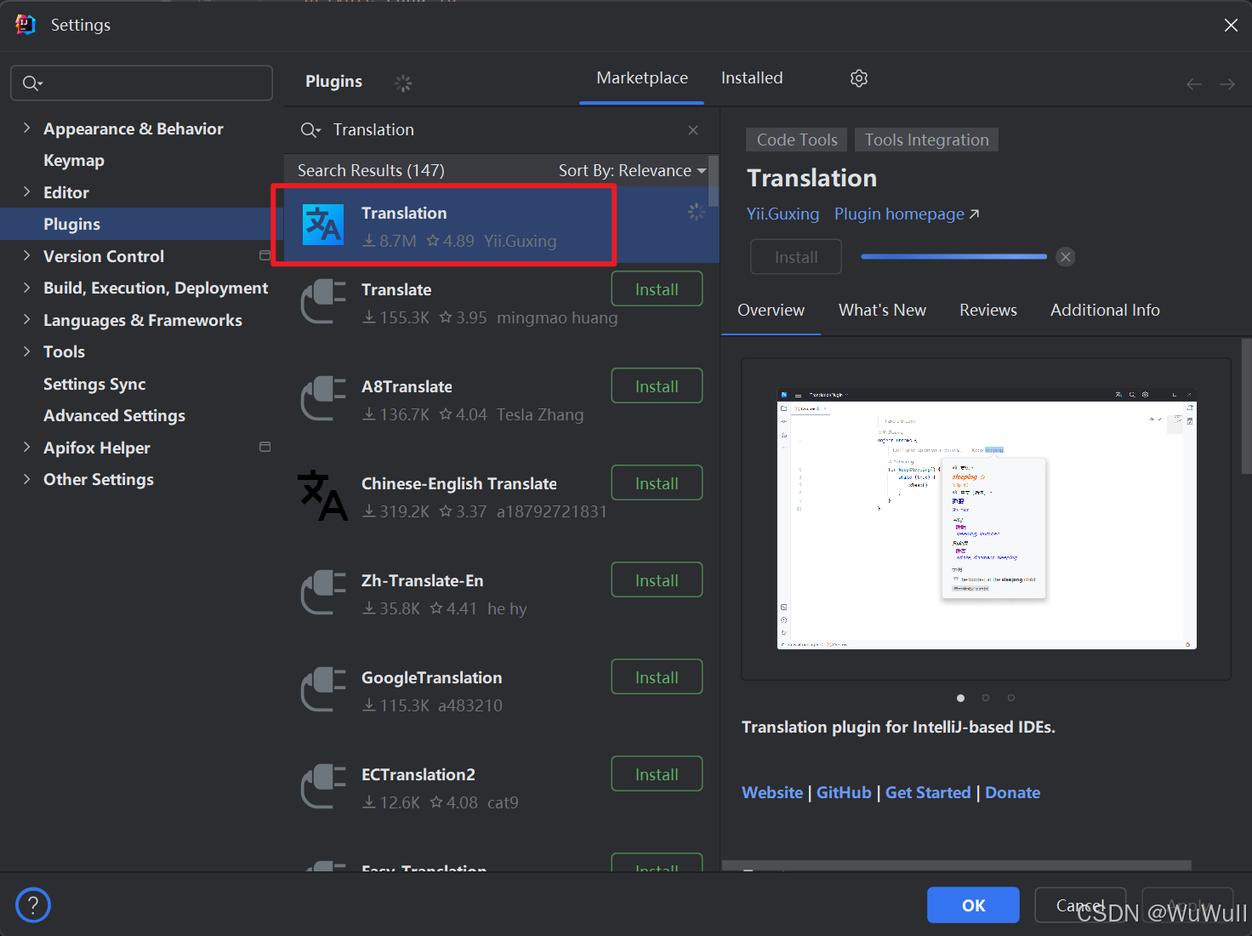Expand Languages & Frameworks node
The image size is (1252, 936).
[x=26, y=319]
